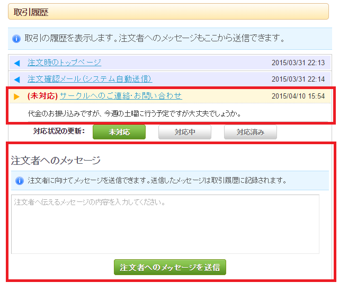Open the 注文時のトップページ link

[64, 63]
